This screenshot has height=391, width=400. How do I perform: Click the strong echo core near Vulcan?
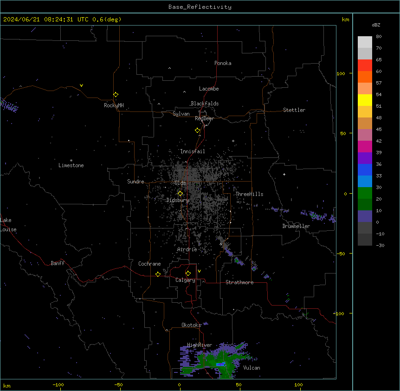(221, 364)
